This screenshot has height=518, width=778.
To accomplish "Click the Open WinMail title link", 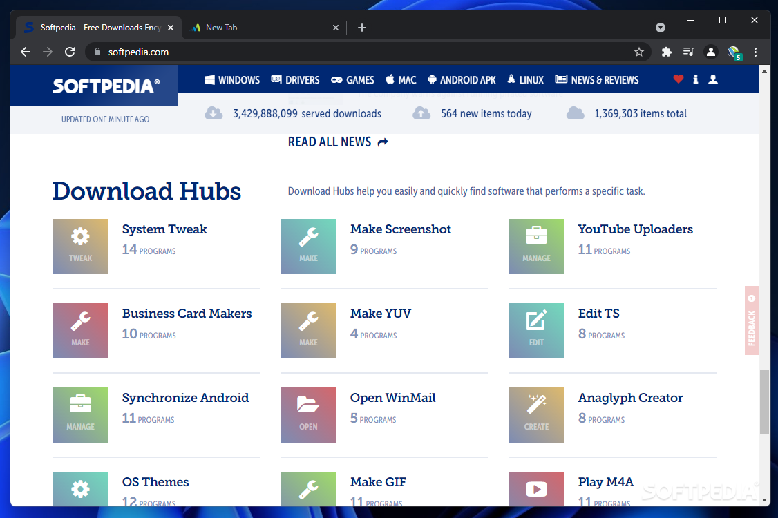I will tap(392, 398).
